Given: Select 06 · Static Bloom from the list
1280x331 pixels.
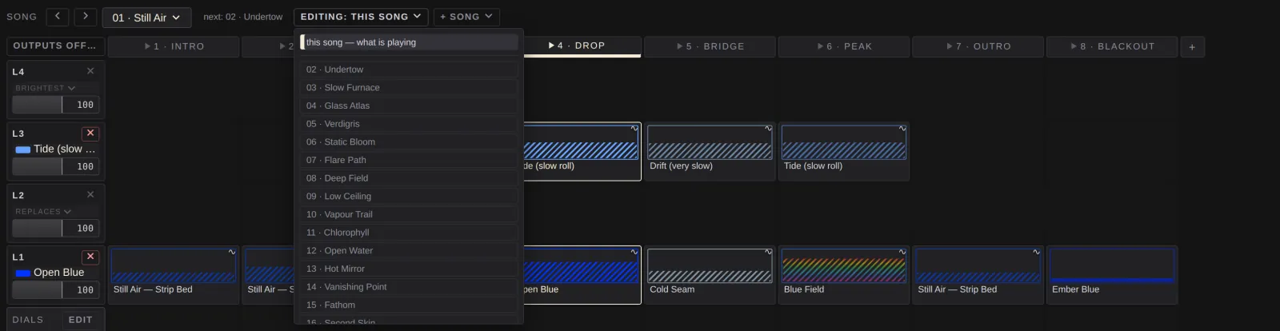Looking at the screenshot, I should click(x=409, y=142).
